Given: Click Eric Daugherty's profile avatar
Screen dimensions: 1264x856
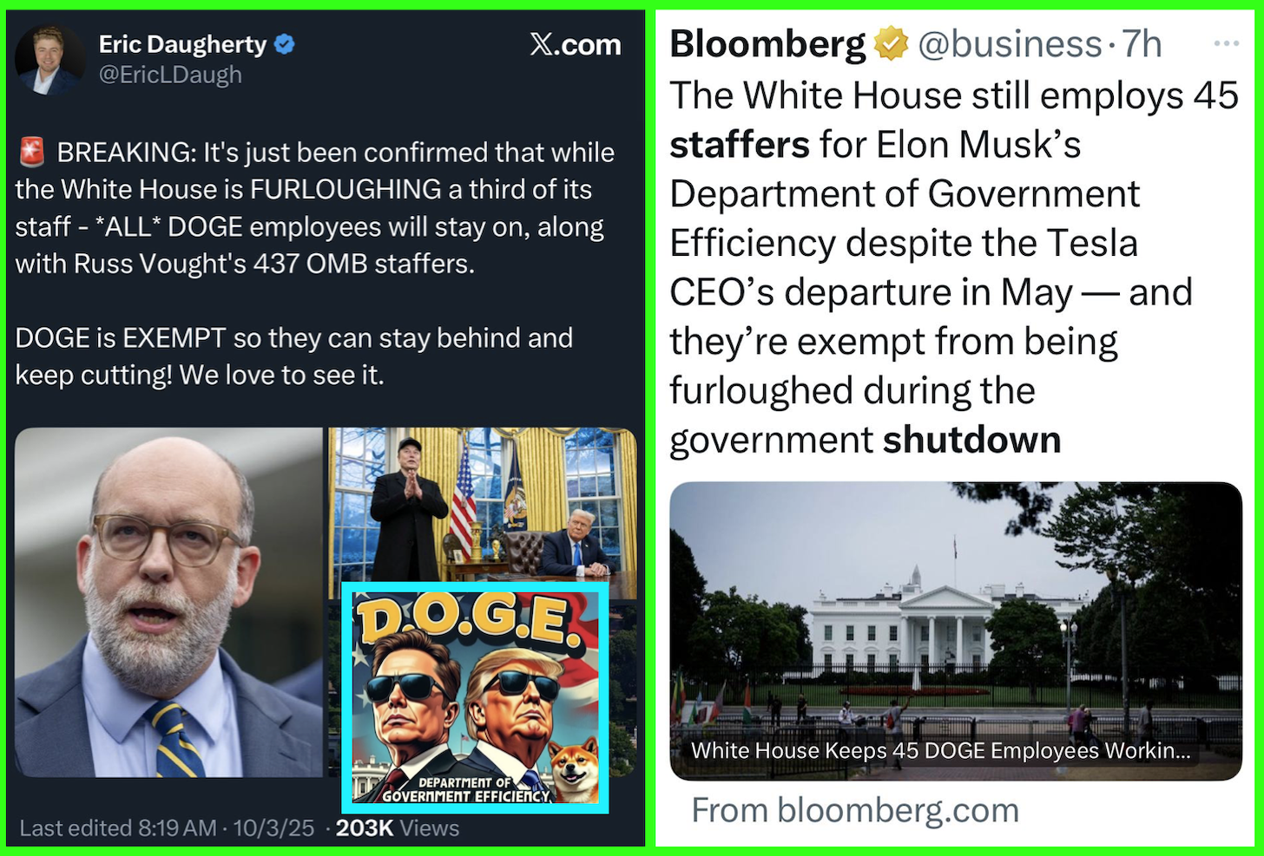Looking at the screenshot, I should point(49,59).
